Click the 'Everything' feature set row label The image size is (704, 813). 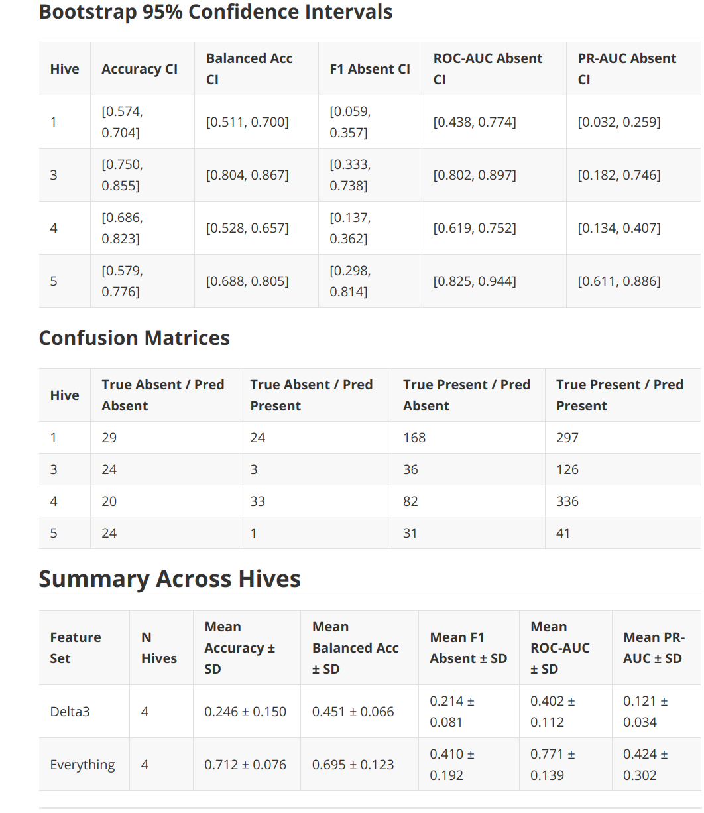(82, 765)
